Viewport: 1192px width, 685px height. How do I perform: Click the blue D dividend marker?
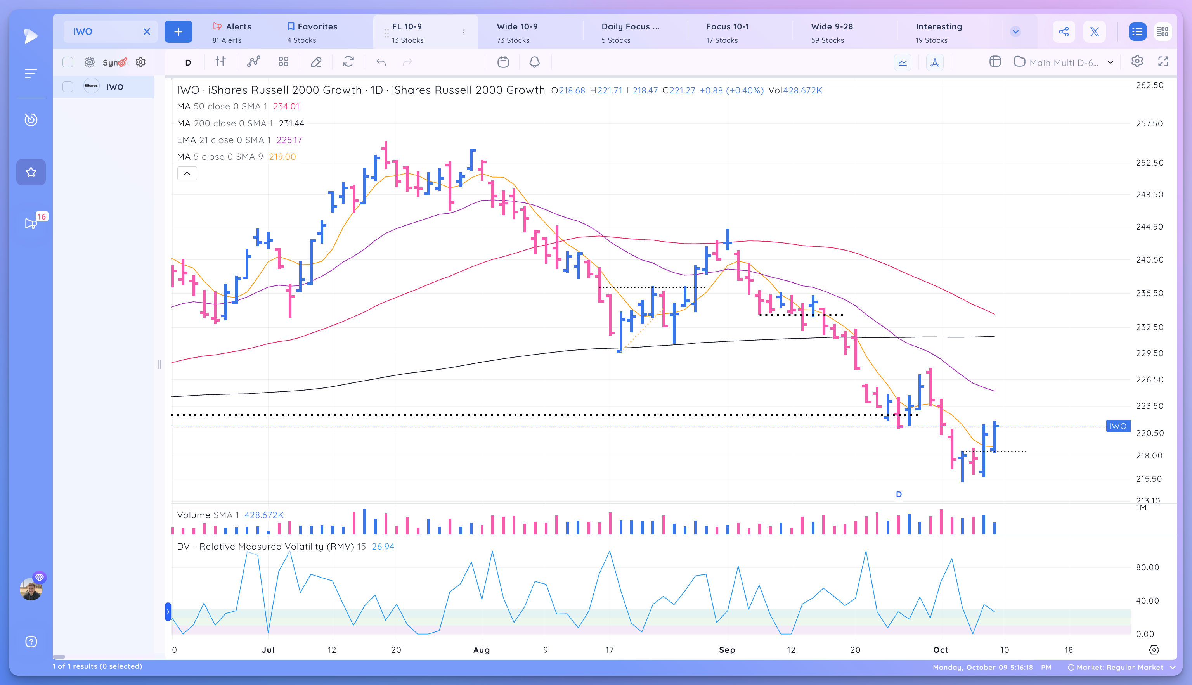point(899,495)
